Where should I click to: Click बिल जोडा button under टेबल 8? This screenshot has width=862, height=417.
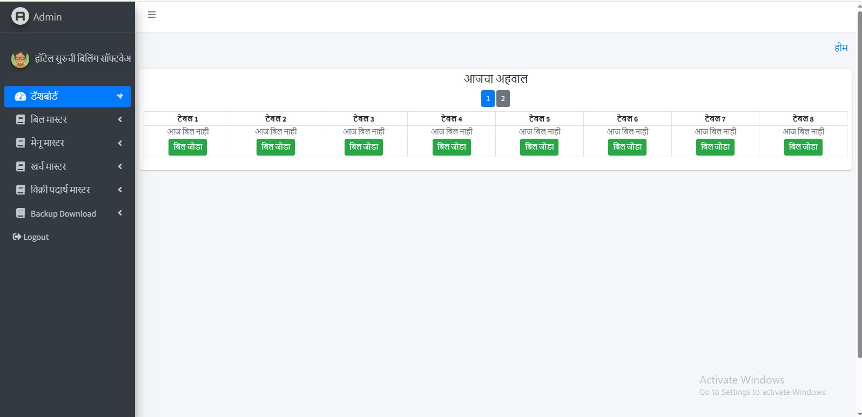(x=803, y=147)
